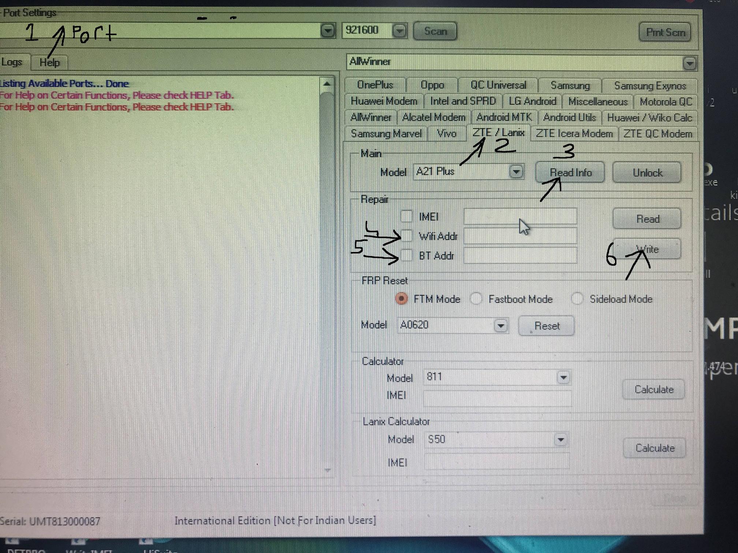
Task: Tick the IMEI repair checkbox
Action: (406, 216)
